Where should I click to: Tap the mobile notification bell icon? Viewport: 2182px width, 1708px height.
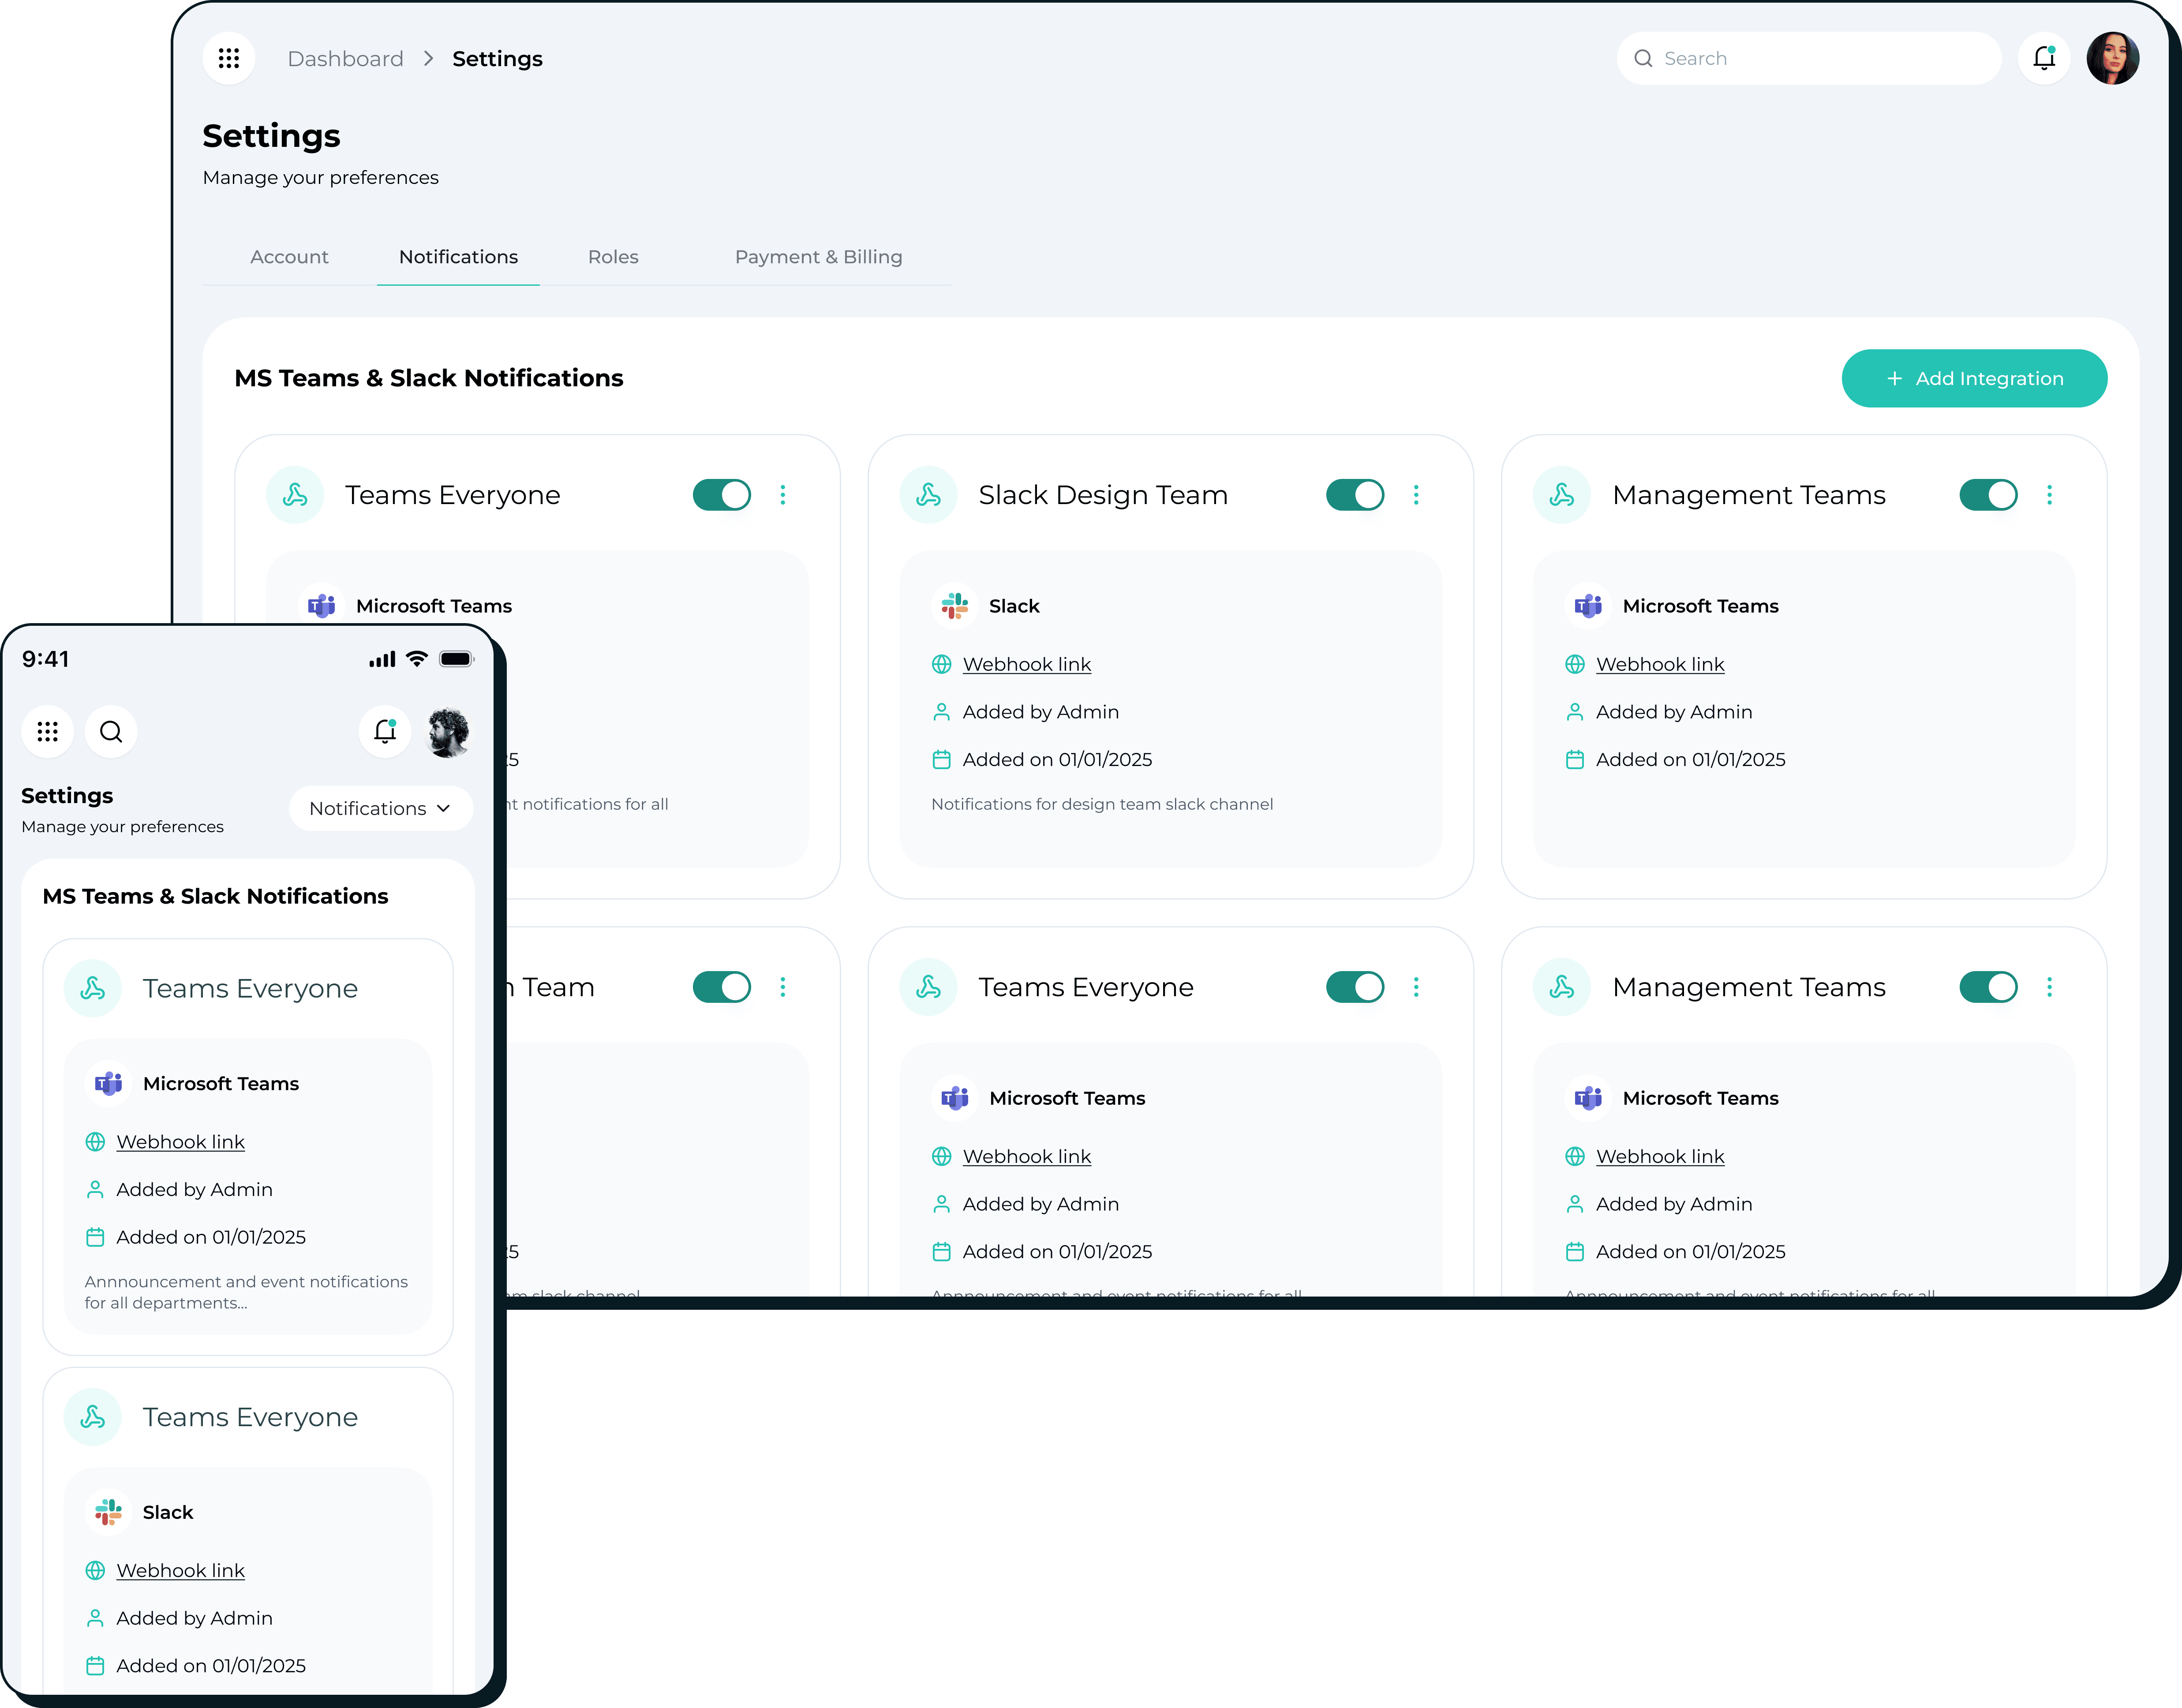coord(385,731)
